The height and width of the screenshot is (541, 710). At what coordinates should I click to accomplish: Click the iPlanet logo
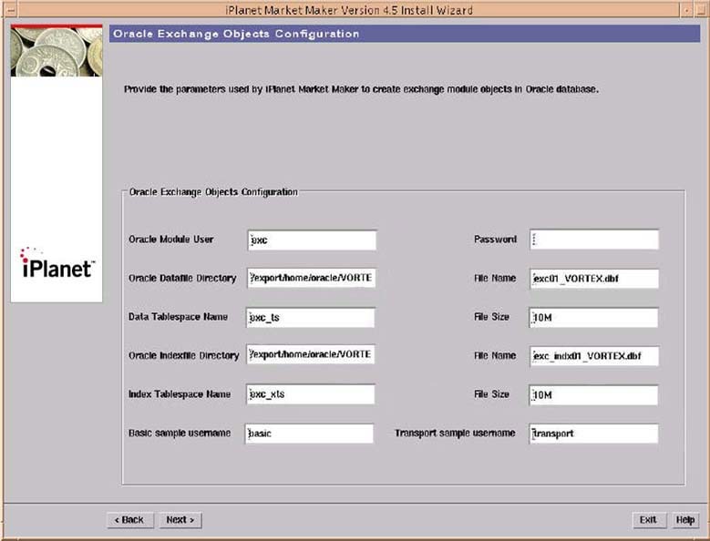click(x=57, y=263)
